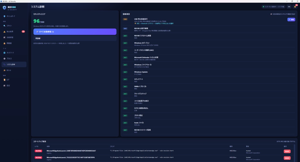
Task: Select システム診断 stethoscope icon in sidebar
Action: (4, 65)
